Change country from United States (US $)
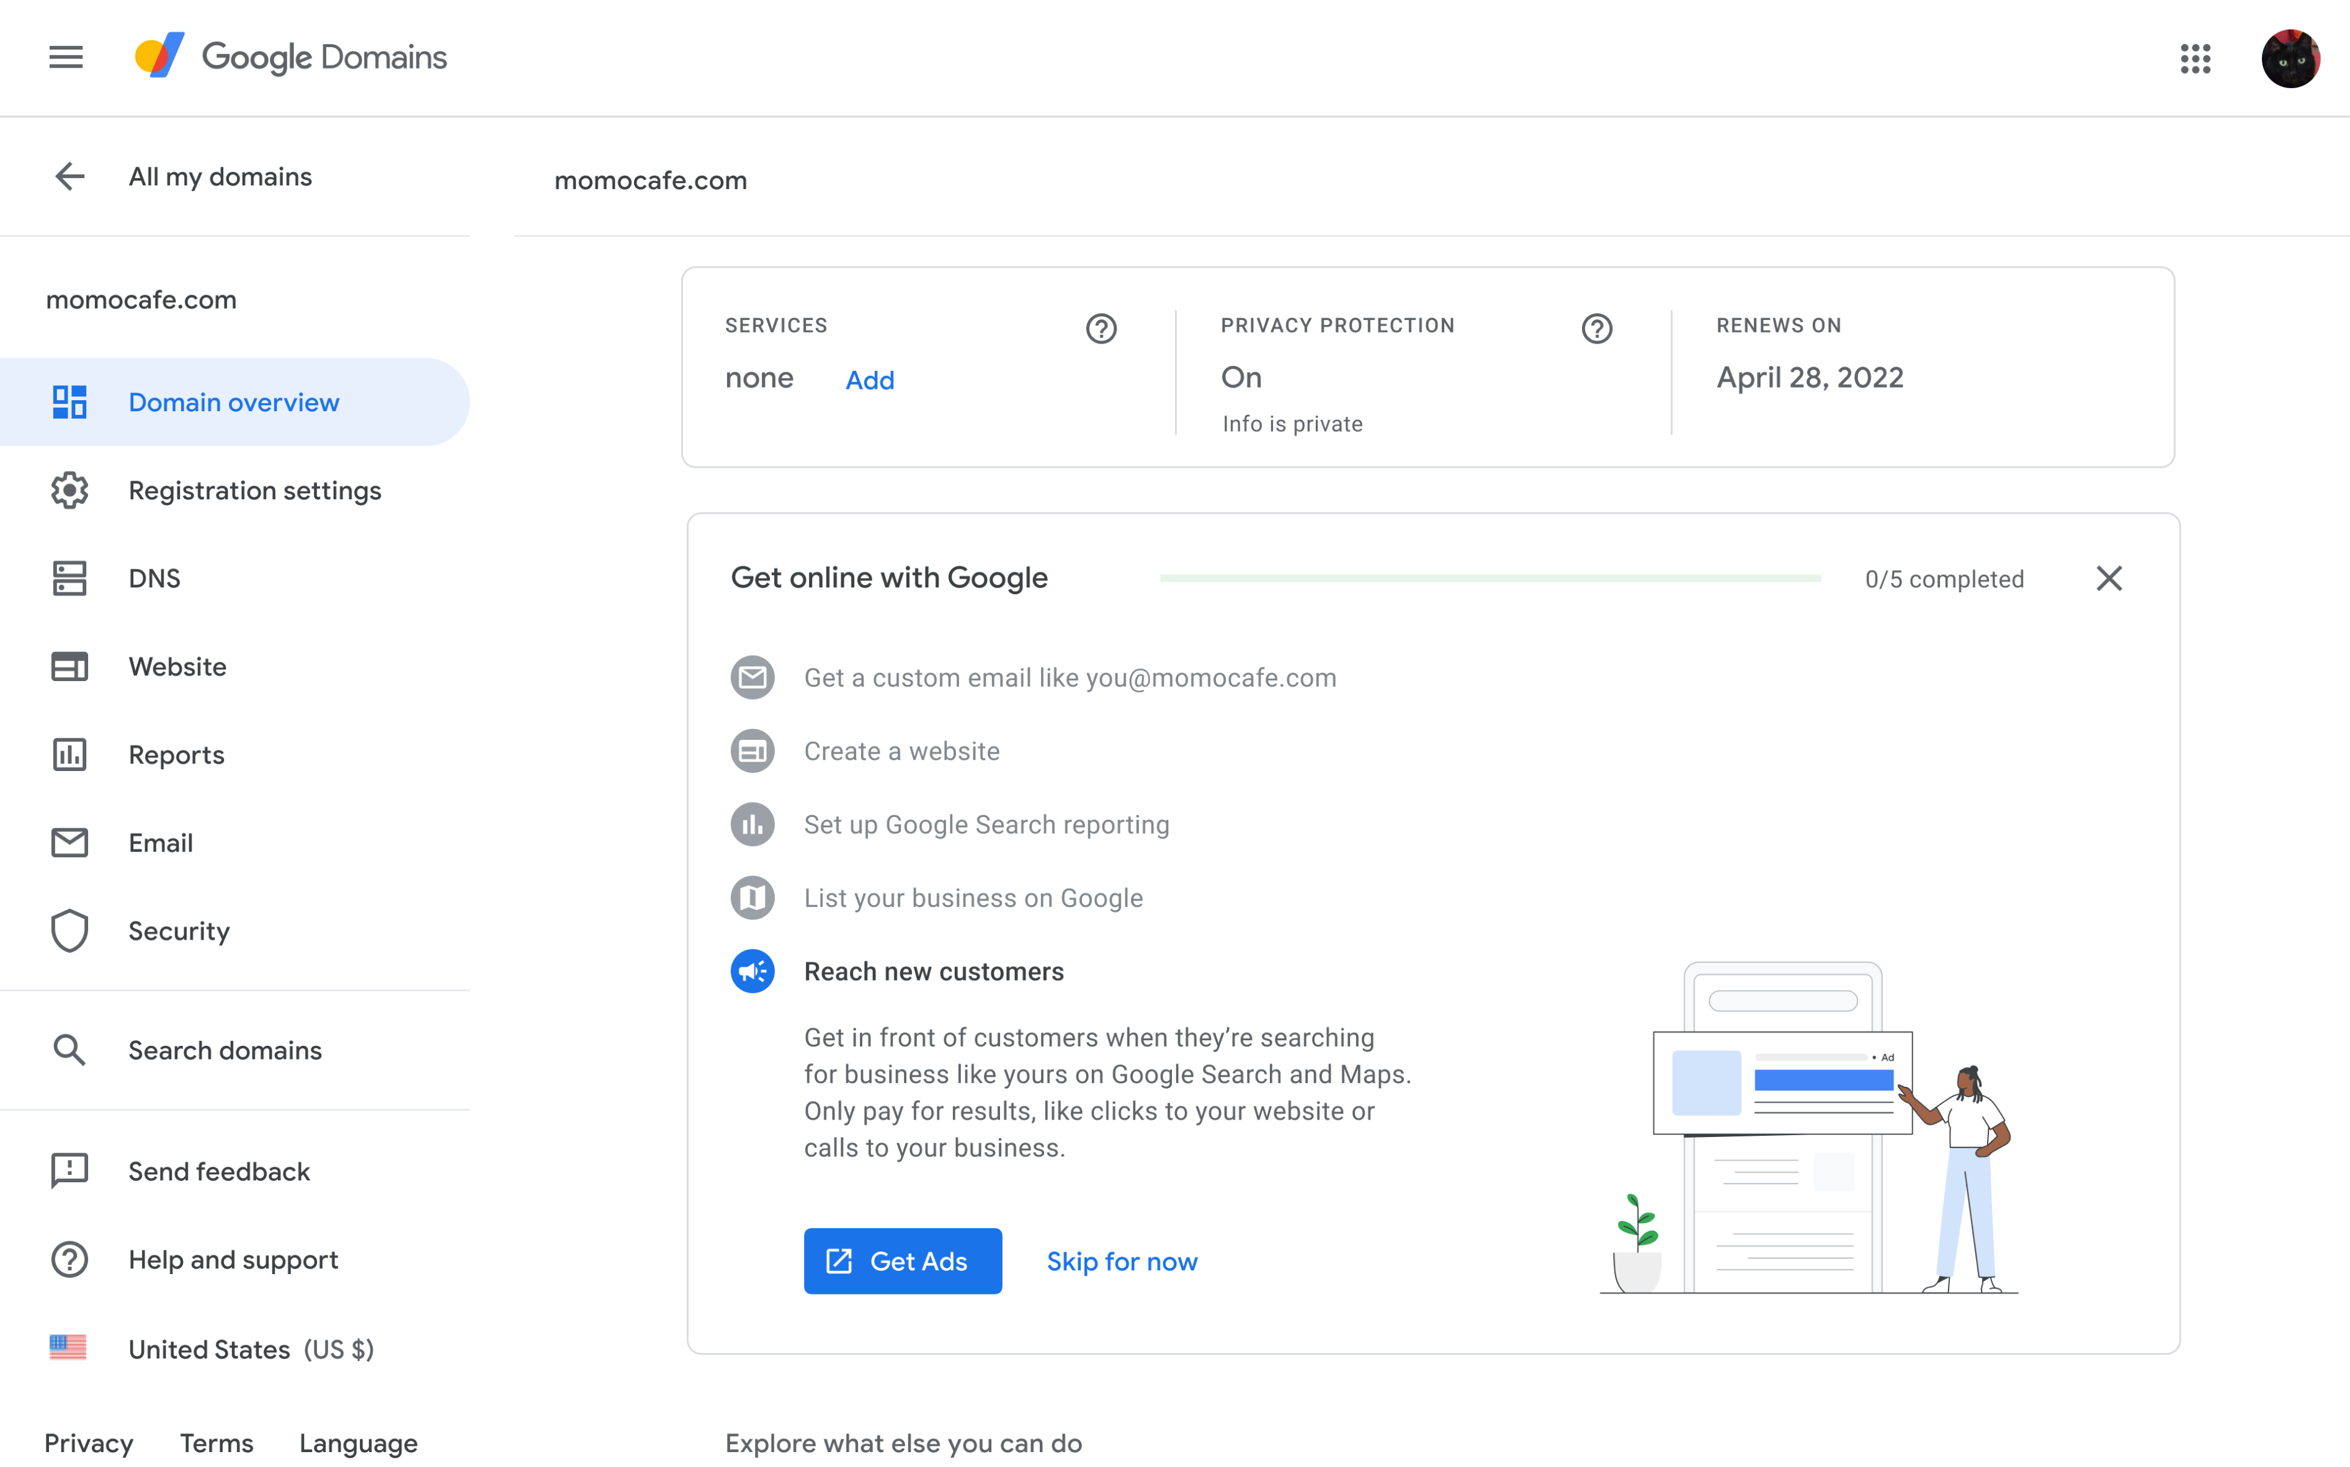Screen dimensions: 2350x1467 pos(235,1349)
